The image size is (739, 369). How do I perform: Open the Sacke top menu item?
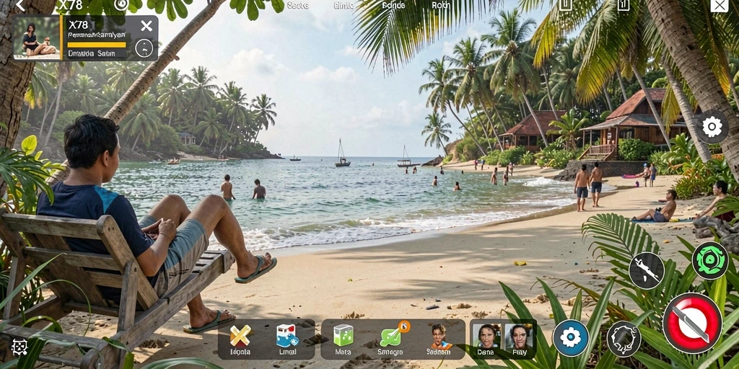click(297, 6)
